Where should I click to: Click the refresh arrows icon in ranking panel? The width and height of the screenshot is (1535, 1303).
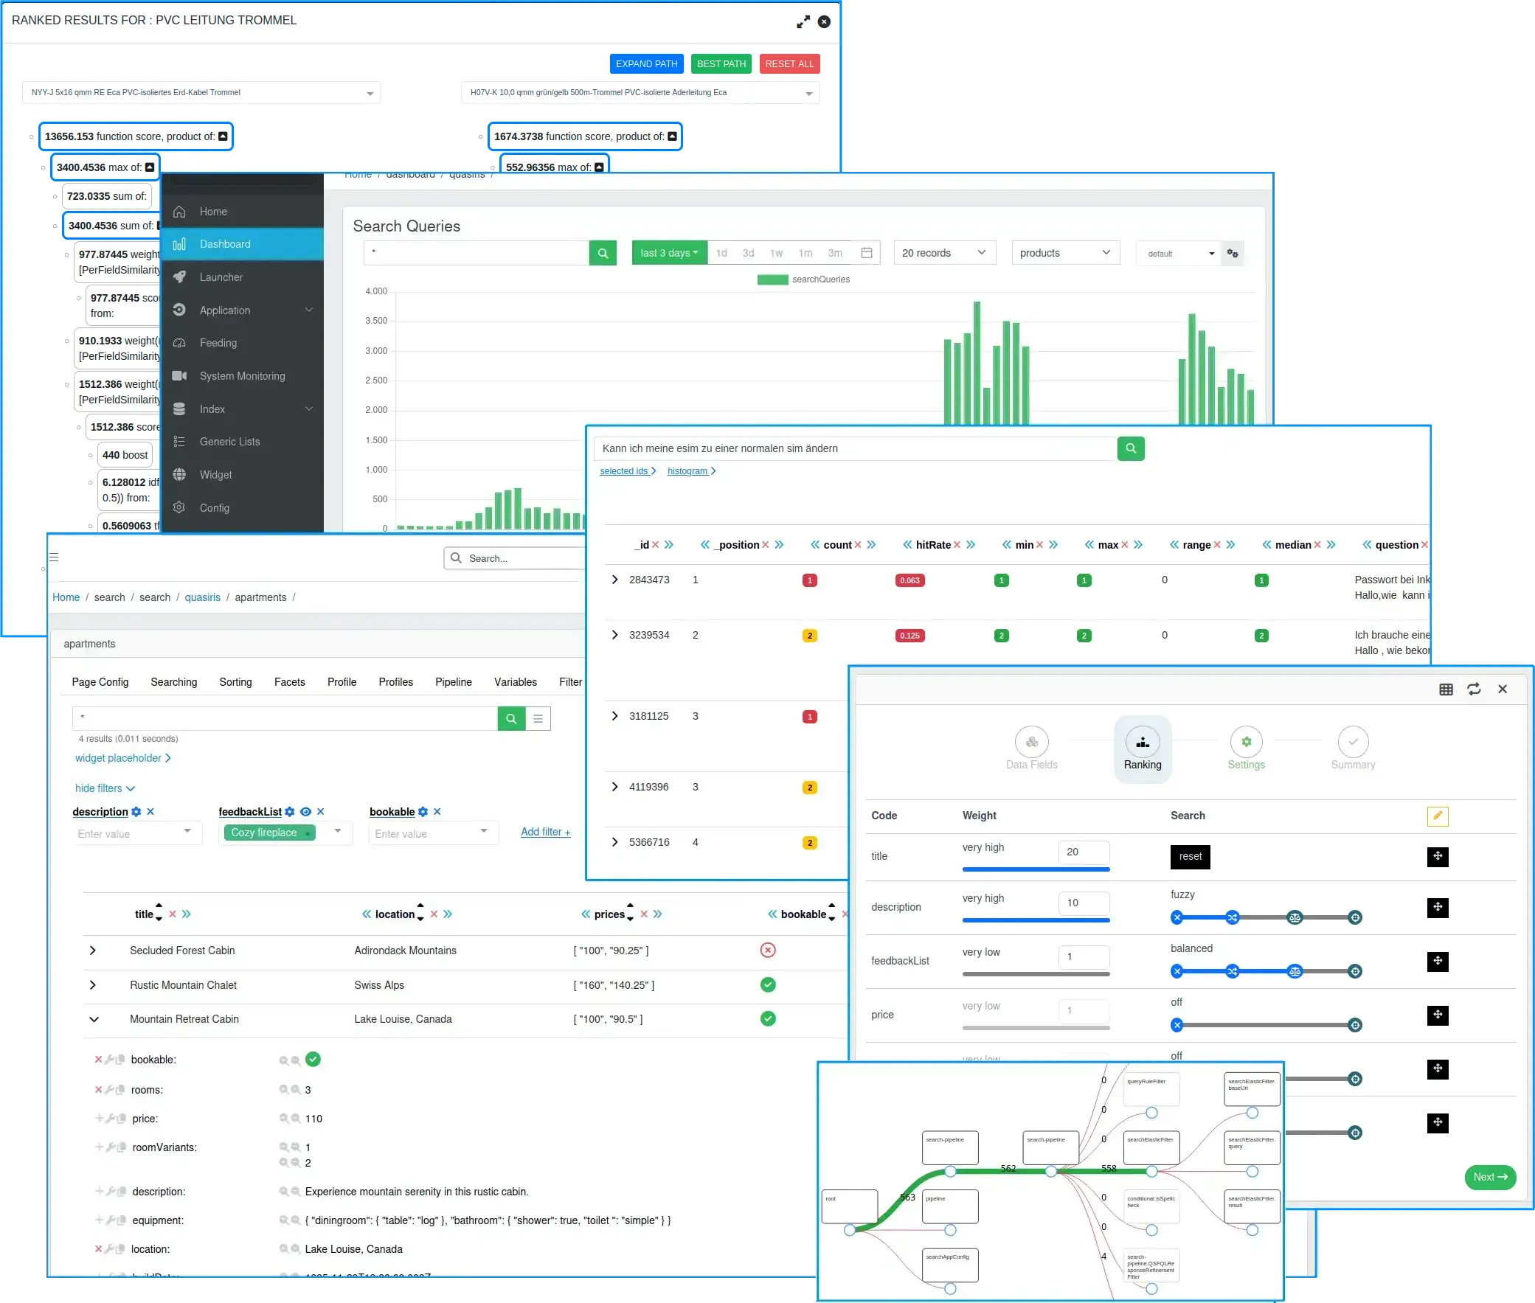pyautogui.click(x=1474, y=689)
